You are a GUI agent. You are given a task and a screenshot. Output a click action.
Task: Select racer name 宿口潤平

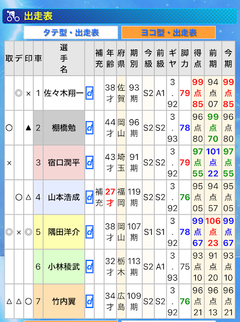(64, 163)
